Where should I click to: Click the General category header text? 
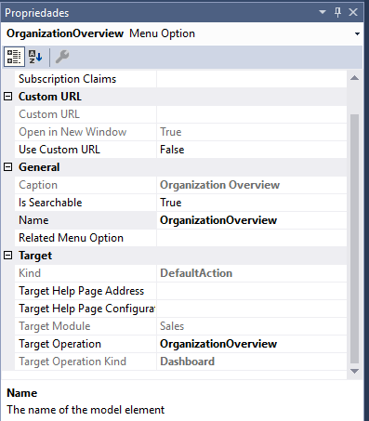click(39, 167)
